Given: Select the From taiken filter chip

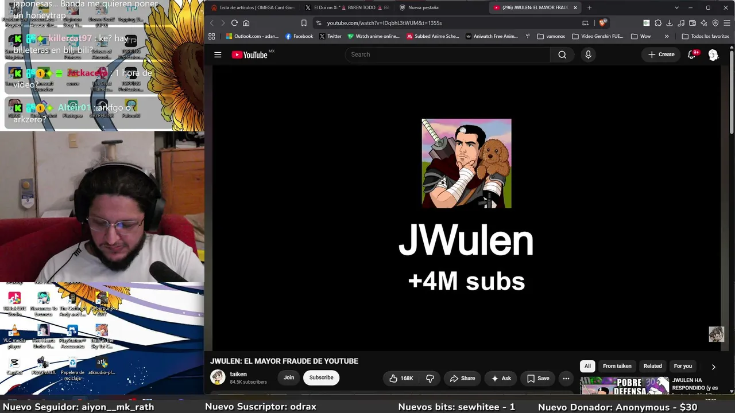Looking at the screenshot, I should (x=617, y=366).
